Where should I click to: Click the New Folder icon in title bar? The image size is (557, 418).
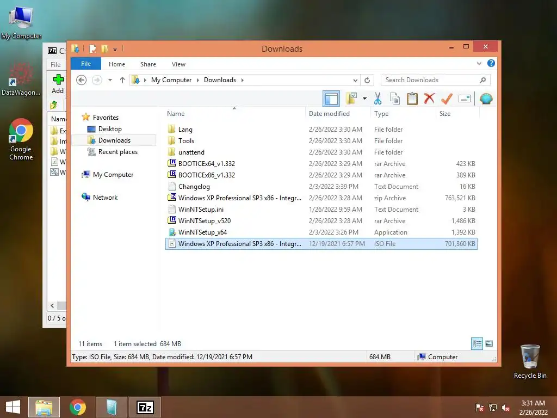pos(104,48)
